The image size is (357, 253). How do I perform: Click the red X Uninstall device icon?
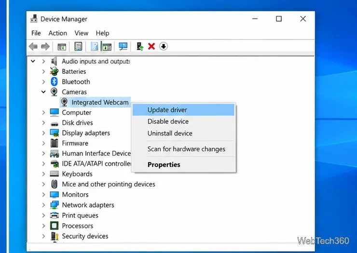(x=151, y=46)
